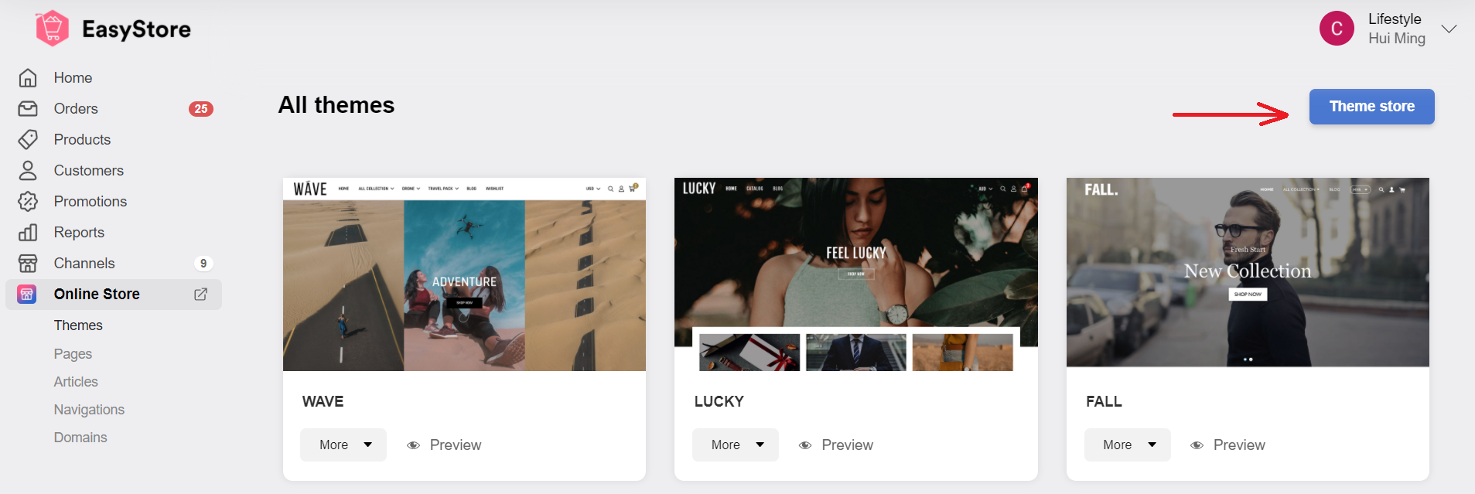Image resolution: width=1475 pixels, height=494 pixels.
Task: Click the Reports bar chart icon
Action: 28,233
